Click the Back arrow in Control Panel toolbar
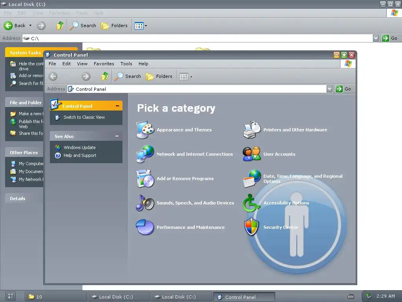Image resolution: width=402 pixels, height=302 pixels. click(x=53, y=76)
